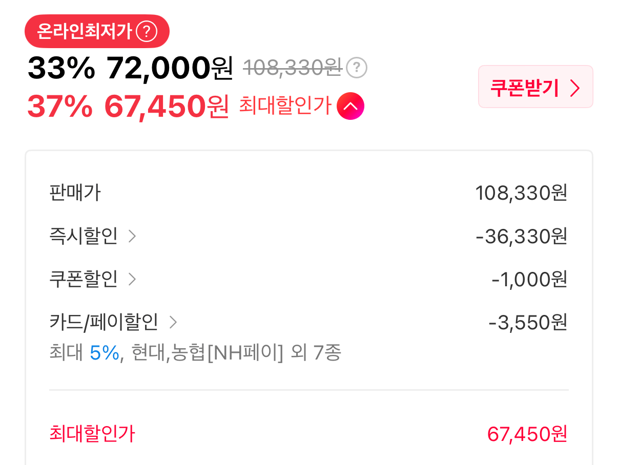Click the 쿠폰받기 button
The image size is (618, 465).
point(535,87)
